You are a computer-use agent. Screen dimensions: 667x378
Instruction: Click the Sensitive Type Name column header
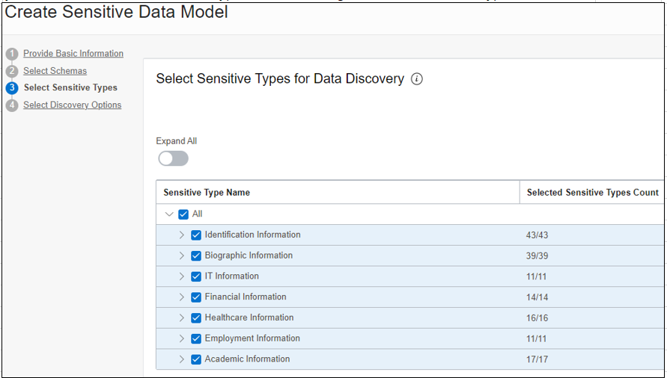tap(207, 193)
